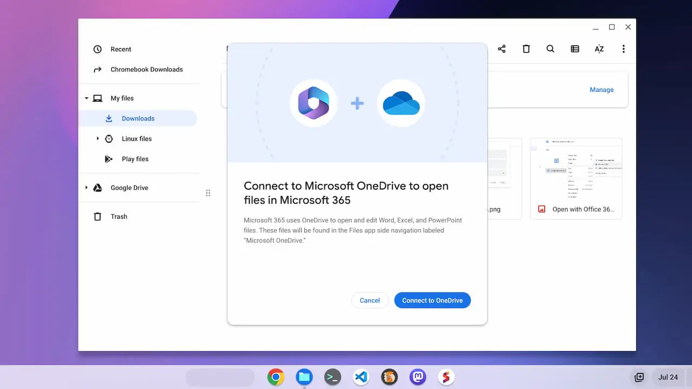Click the Connect to OneDrive button

432,300
